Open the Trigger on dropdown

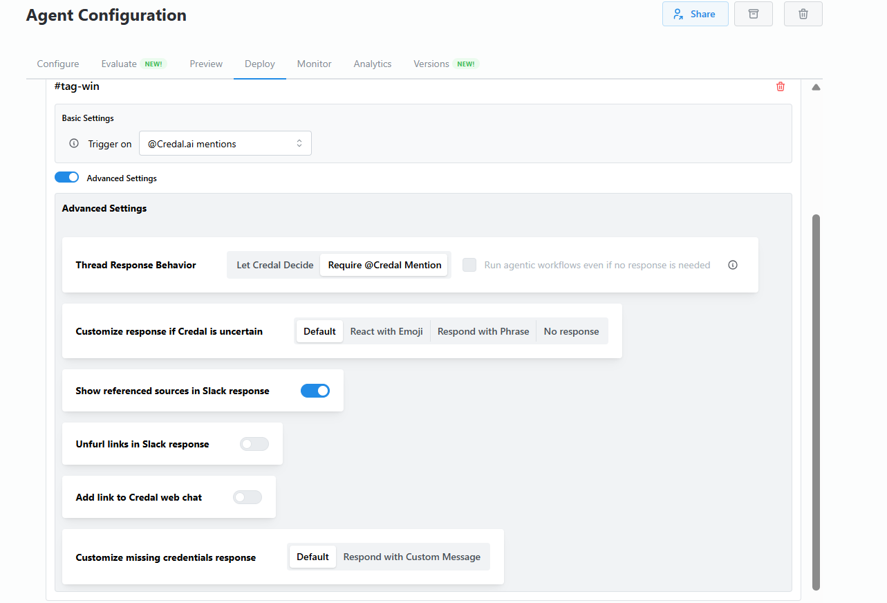(x=225, y=144)
